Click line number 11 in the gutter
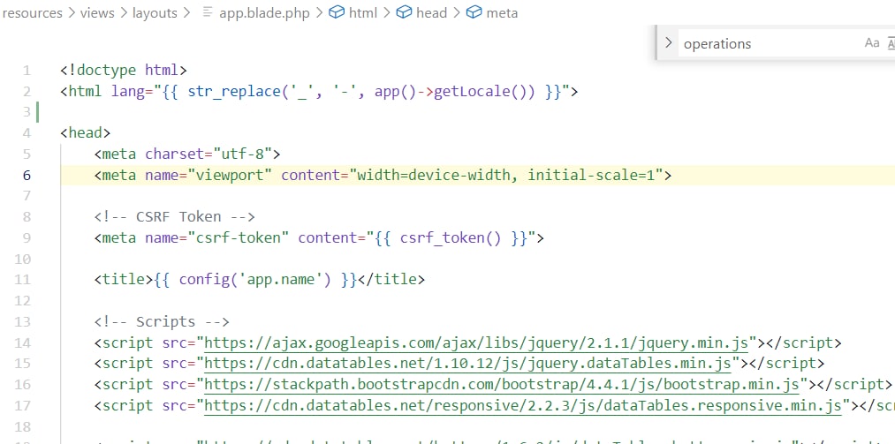The image size is (895, 444). point(22,280)
